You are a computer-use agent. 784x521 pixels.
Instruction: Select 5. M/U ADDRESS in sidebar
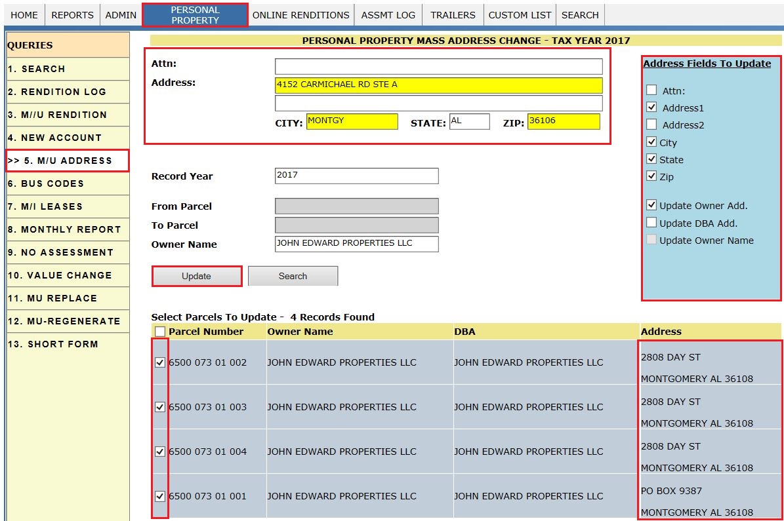tap(68, 161)
